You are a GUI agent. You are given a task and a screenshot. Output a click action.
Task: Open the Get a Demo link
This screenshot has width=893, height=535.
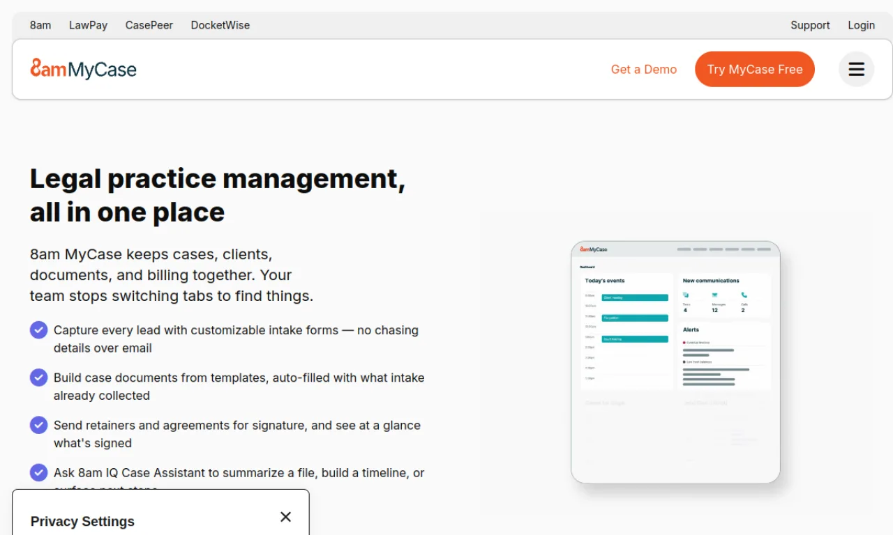click(x=644, y=70)
